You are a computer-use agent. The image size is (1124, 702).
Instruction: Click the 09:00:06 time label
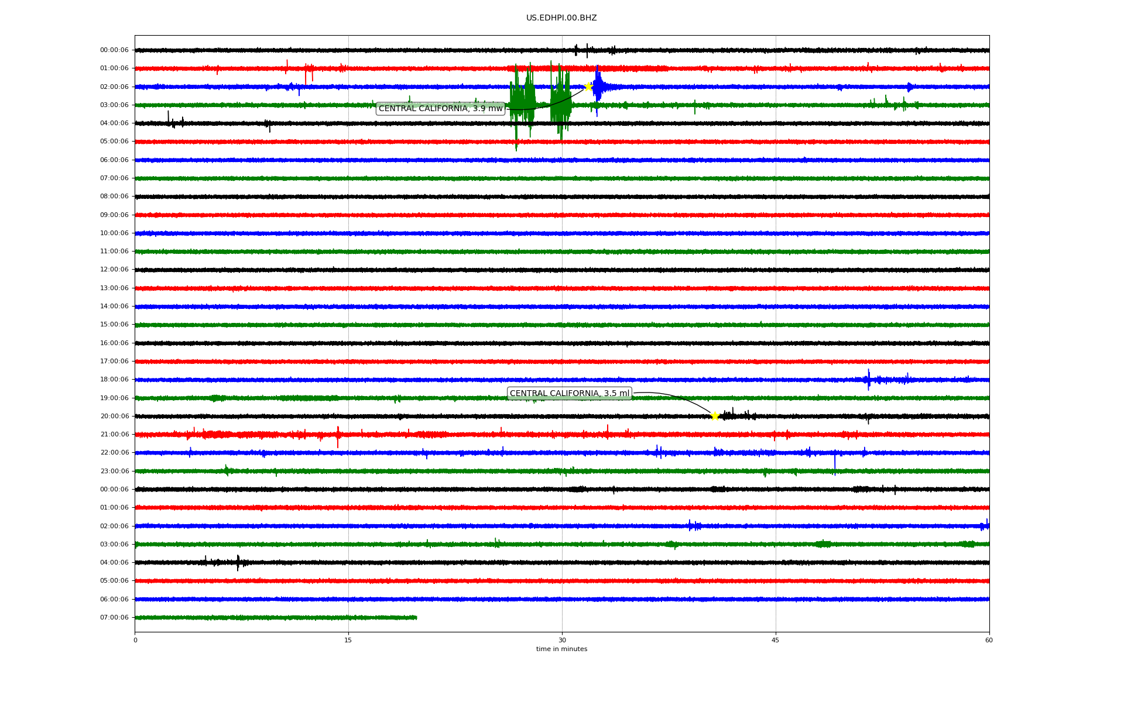coord(114,215)
